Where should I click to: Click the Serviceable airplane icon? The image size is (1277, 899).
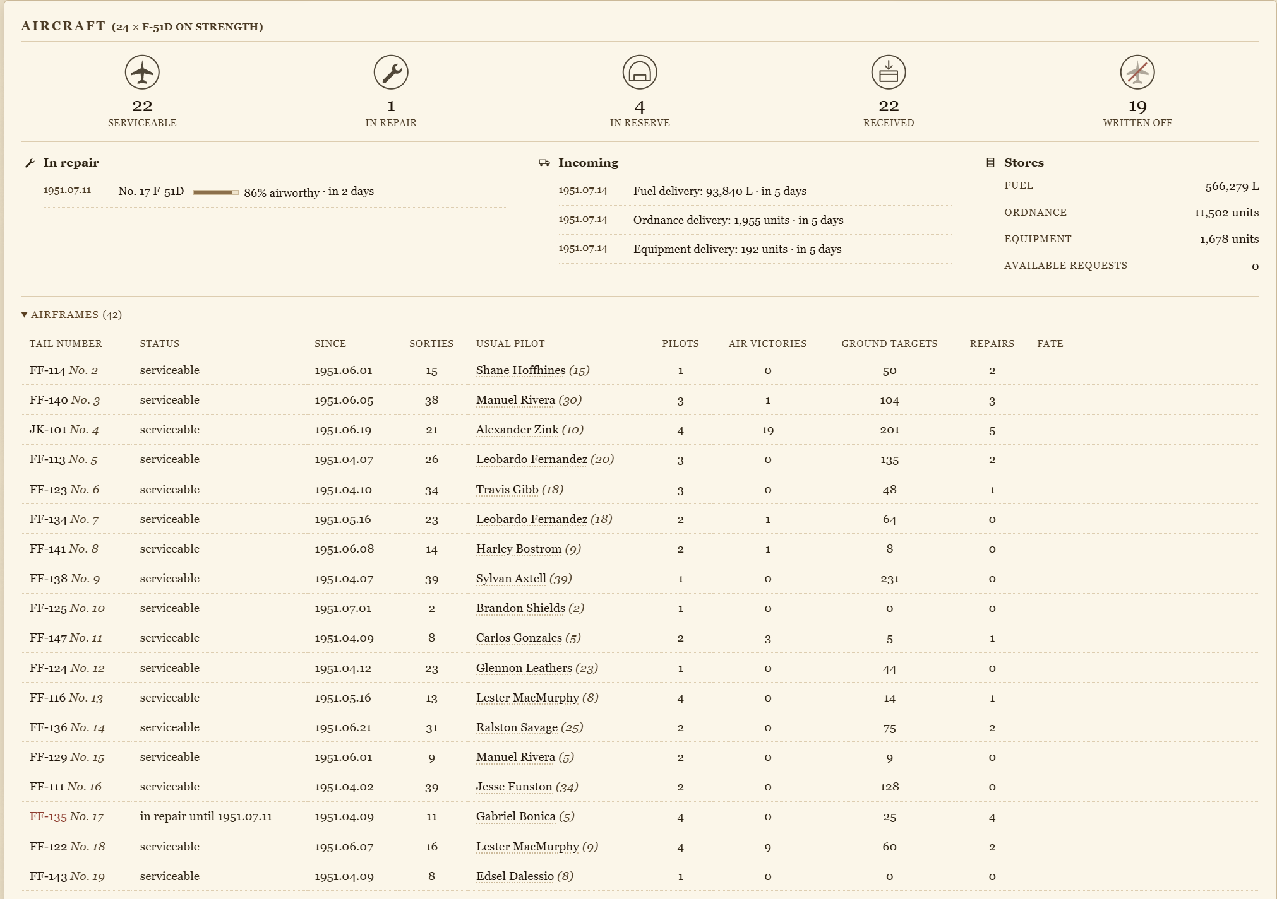pos(142,72)
